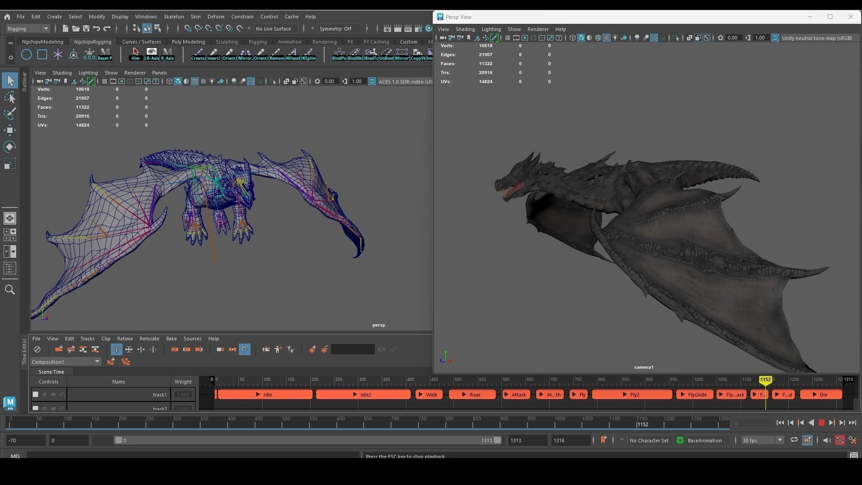
Task: Toggle the loop playback button
Action: (794, 440)
